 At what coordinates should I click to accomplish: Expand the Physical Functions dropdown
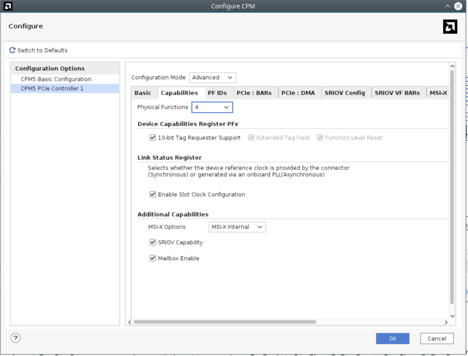click(212, 107)
